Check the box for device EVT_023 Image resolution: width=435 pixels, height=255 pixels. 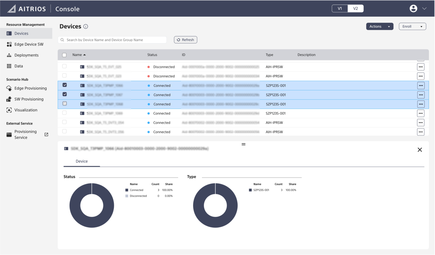pos(65,76)
